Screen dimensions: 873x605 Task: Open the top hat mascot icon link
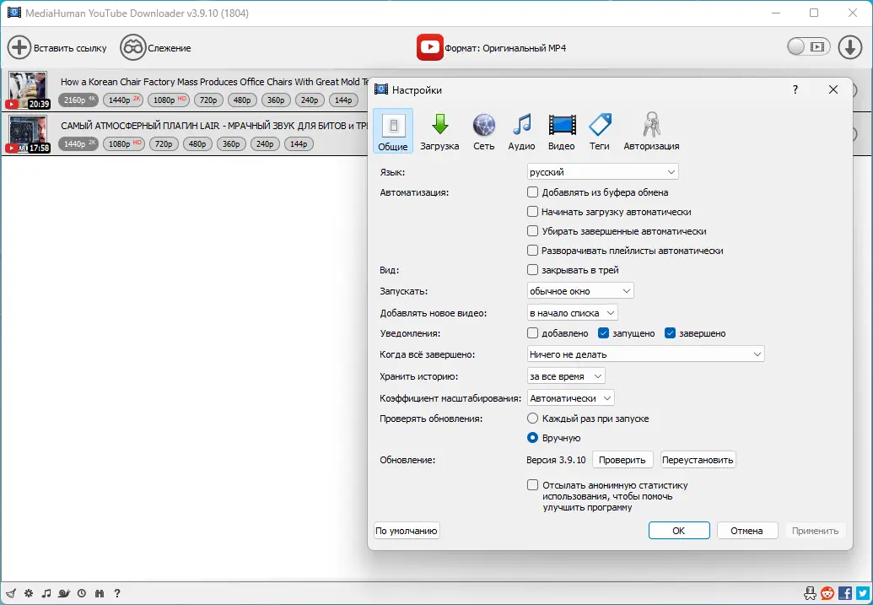(810, 593)
